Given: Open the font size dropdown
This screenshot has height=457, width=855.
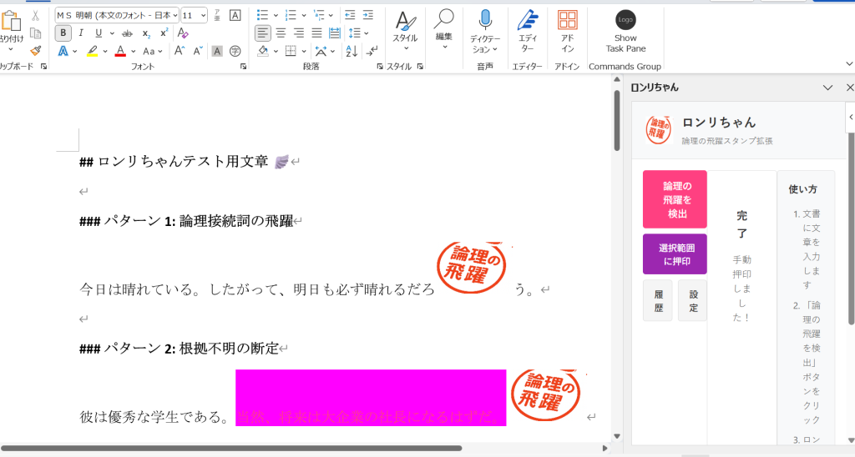Looking at the screenshot, I should point(203,15).
